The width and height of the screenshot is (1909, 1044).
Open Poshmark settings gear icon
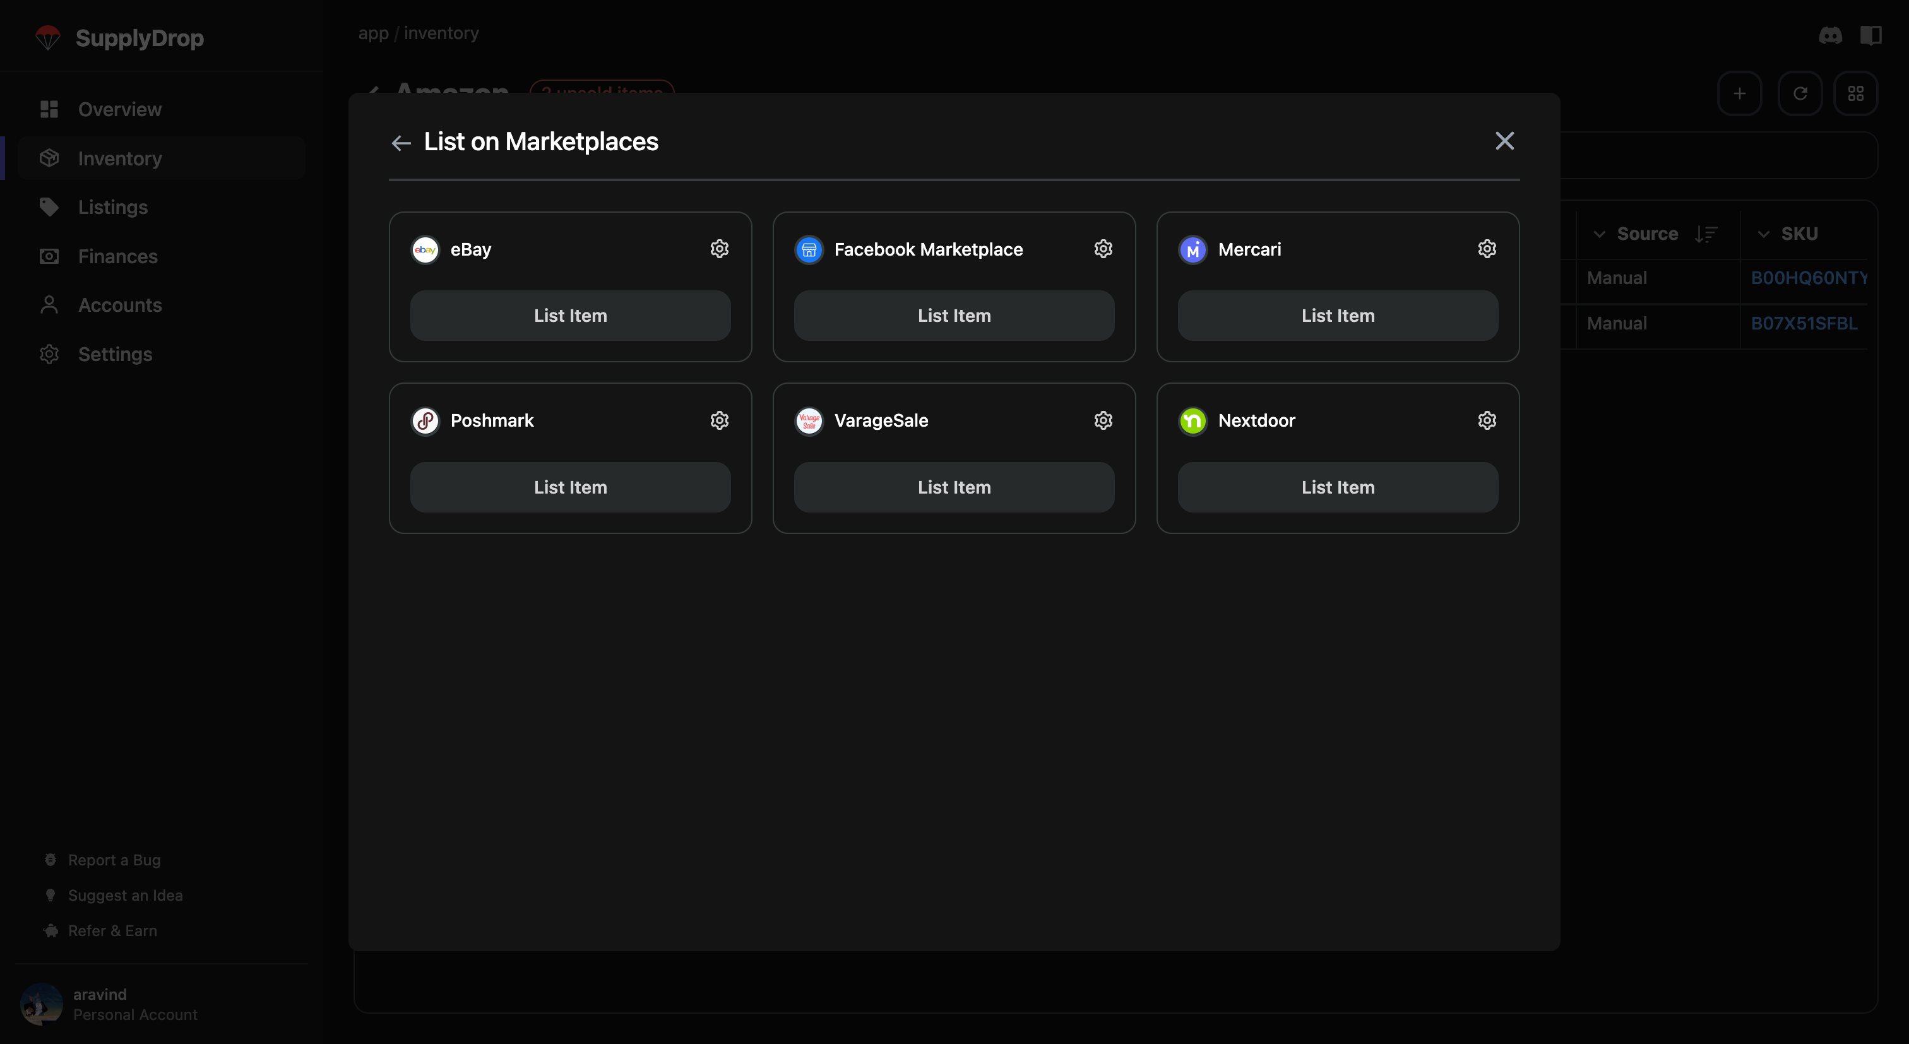[x=719, y=420]
